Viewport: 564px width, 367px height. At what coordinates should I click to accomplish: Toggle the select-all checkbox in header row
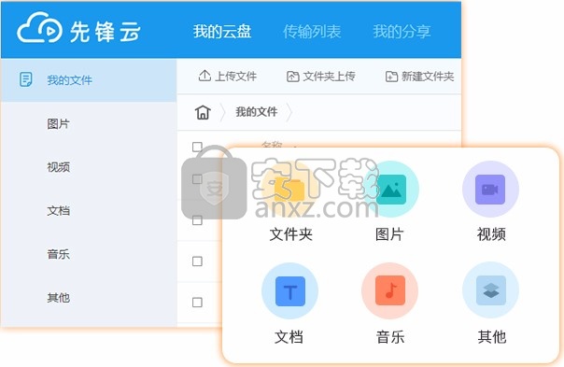click(197, 147)
